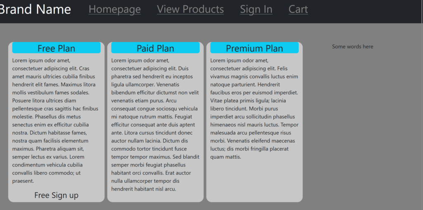Image resolution: width=423 pixels, height=210 pixels.
Task: Select the Paid Plan heading
Action: [x=155, y=48]
